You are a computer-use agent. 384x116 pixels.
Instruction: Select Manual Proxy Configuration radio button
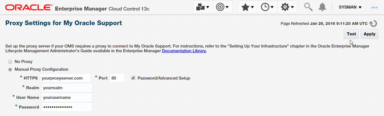click(10, 69)
